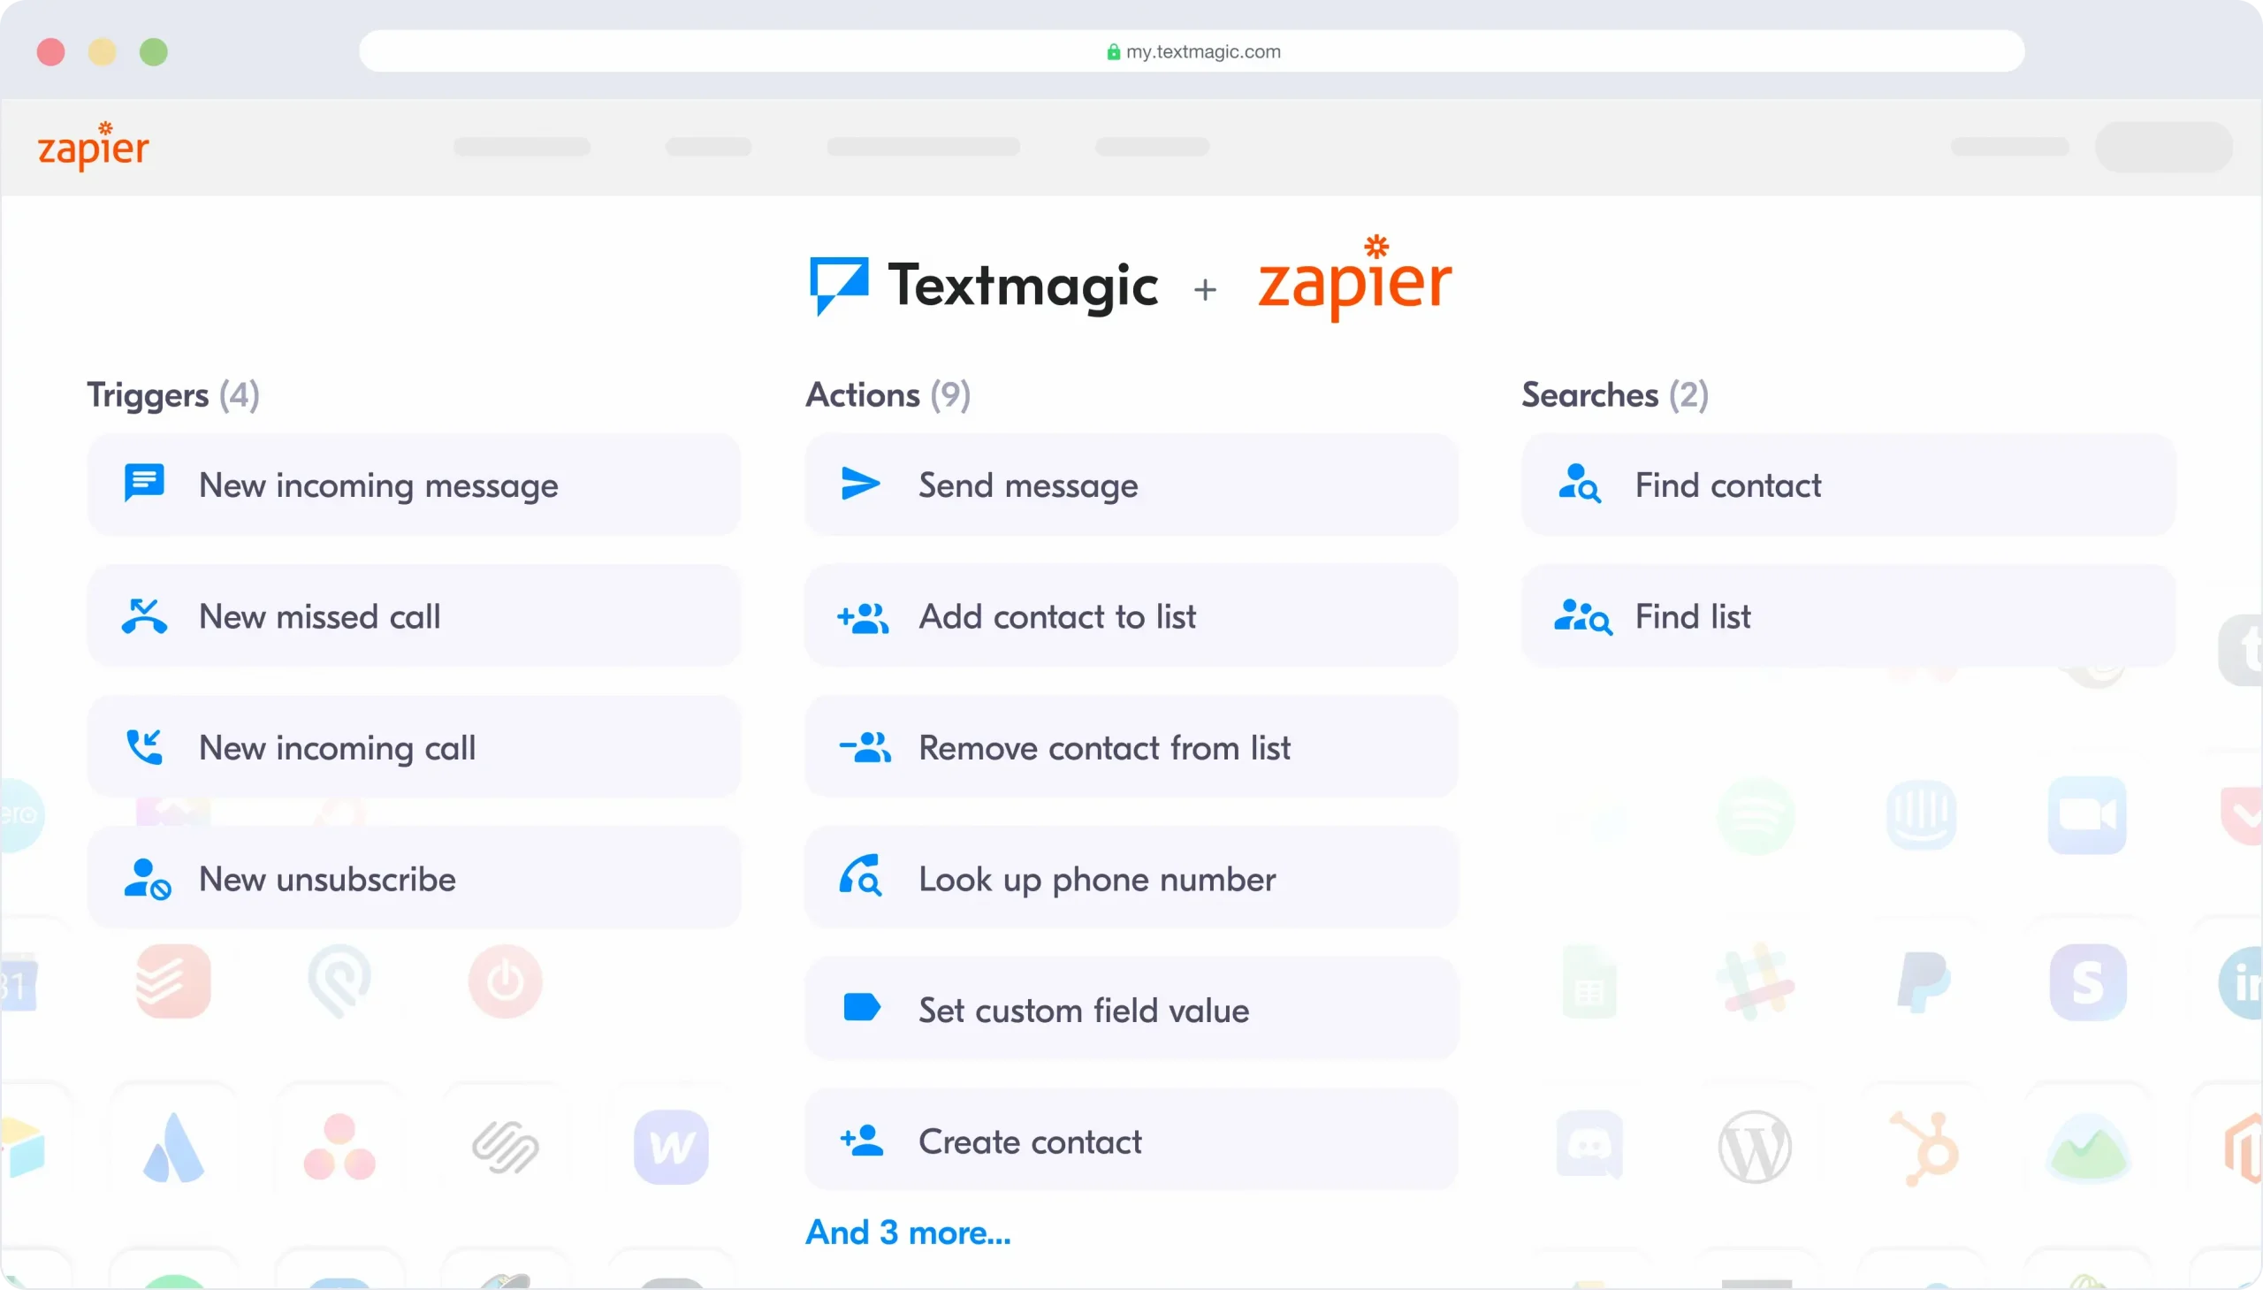Image resolution: width=2263 pixels, height=1290 pixels.
Task: Open the New unsubscribe trigger
Action: point(414,878)
